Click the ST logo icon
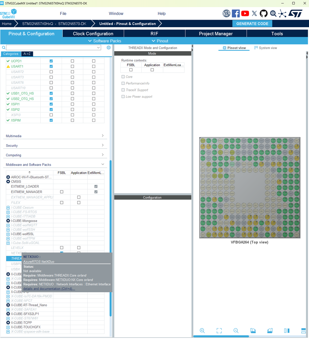This screenshot has height=339, width=309. tap(295, 14)
